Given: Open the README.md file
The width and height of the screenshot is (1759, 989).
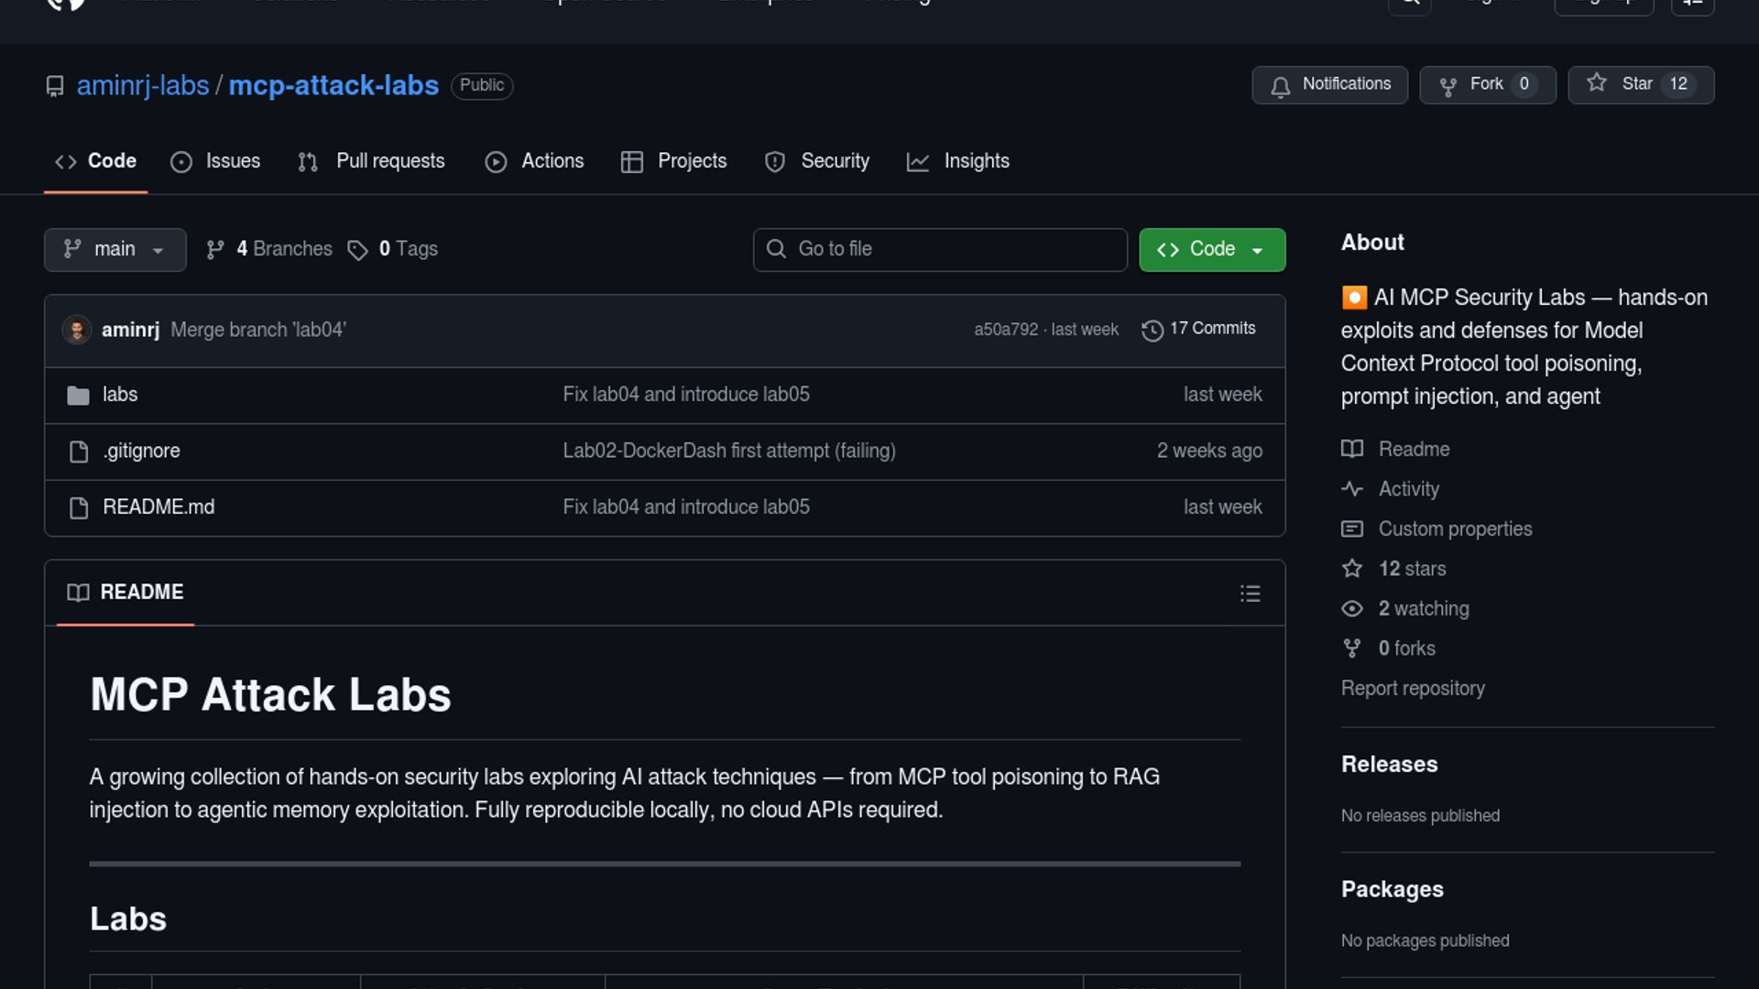Looking at the screenshot, I should (x=158, y=507).
